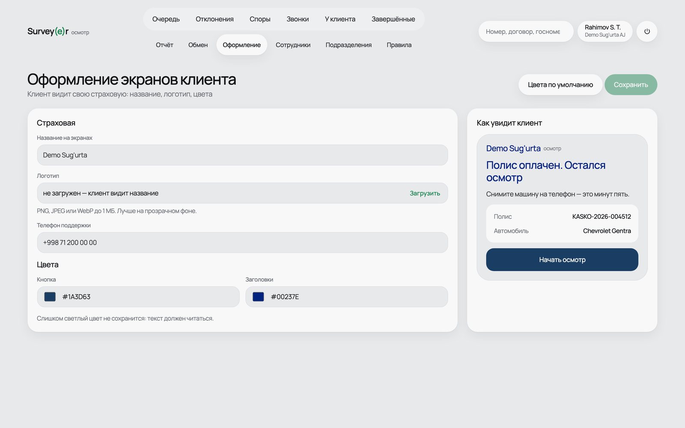
Task: Click the Начать осмотр preview button
Action: coord(562,260)
